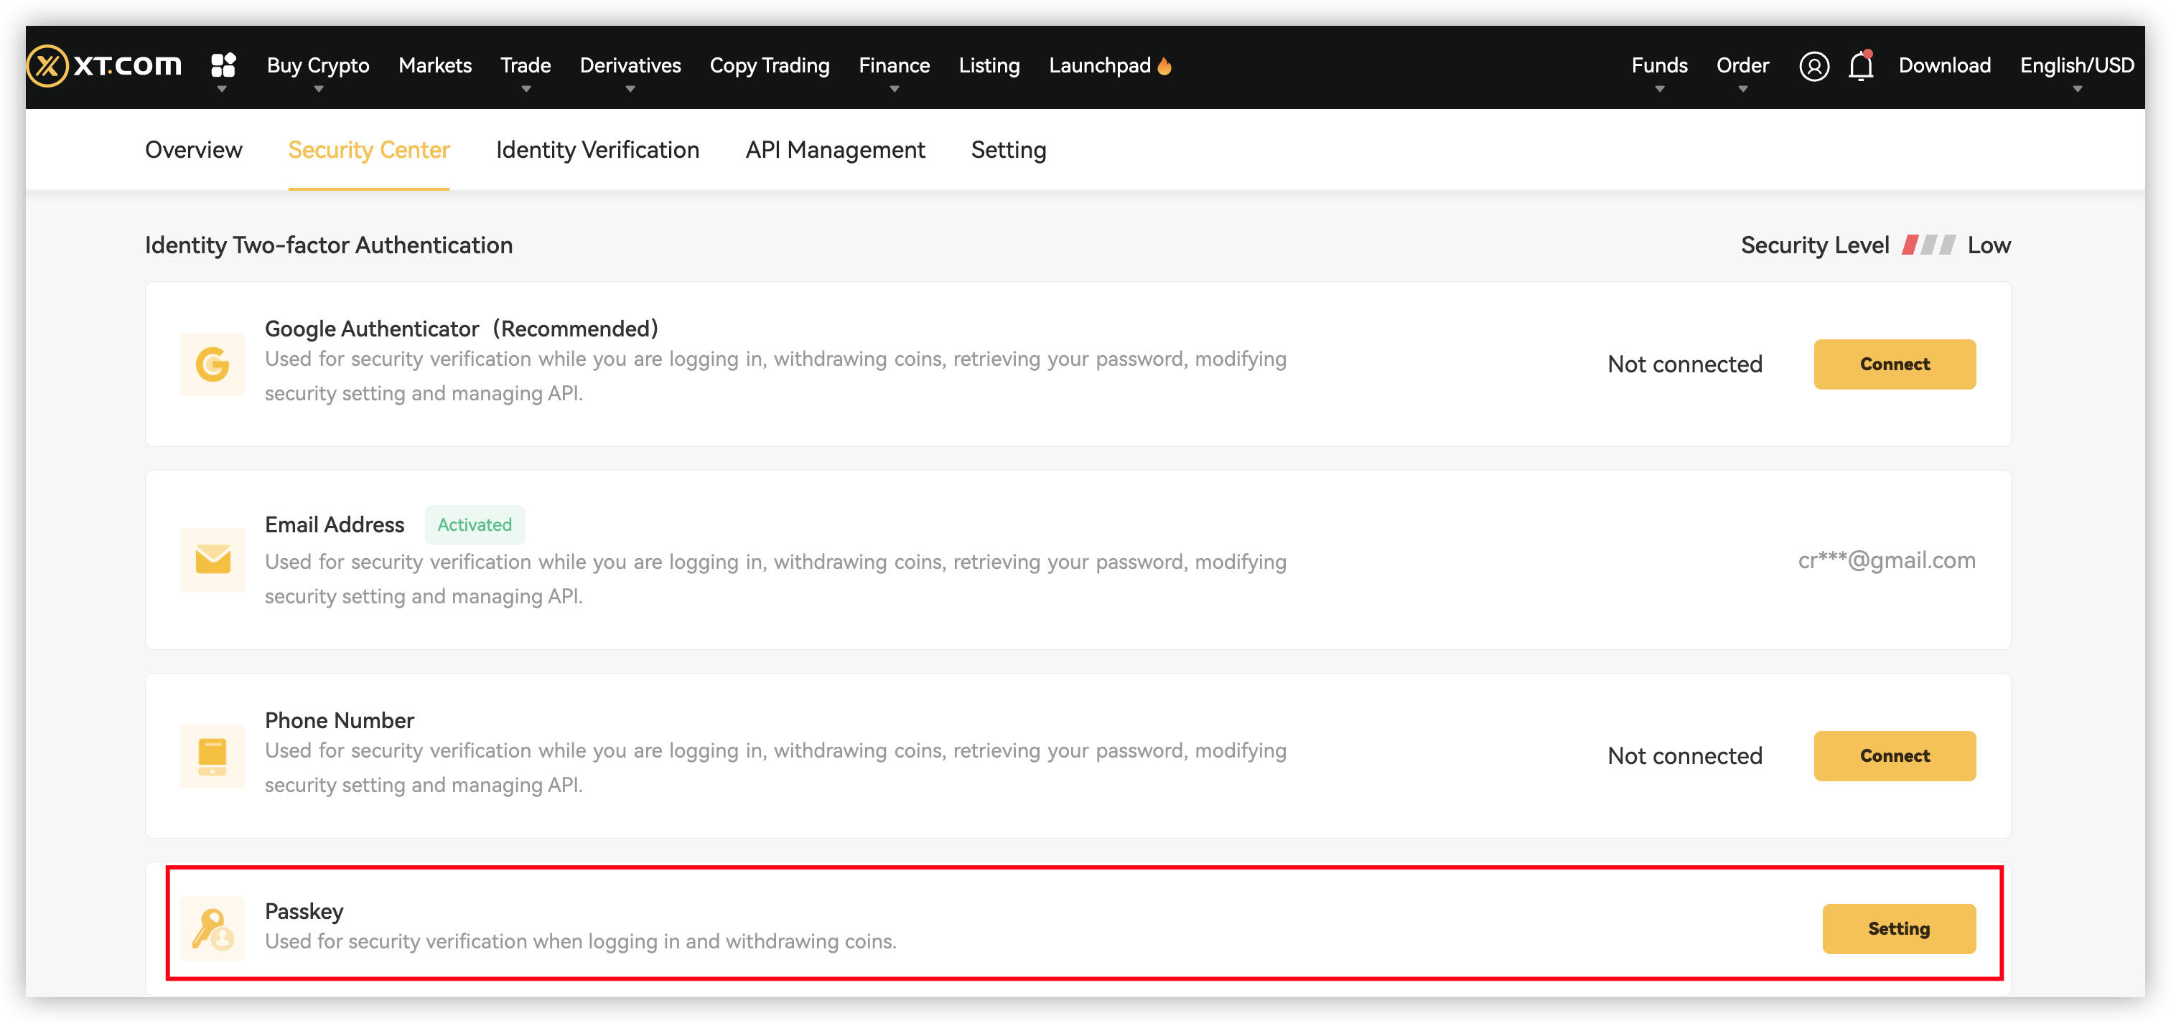2171x1023 pixels.
Task: Open the API Management tab
Action: tap(834, 150)
